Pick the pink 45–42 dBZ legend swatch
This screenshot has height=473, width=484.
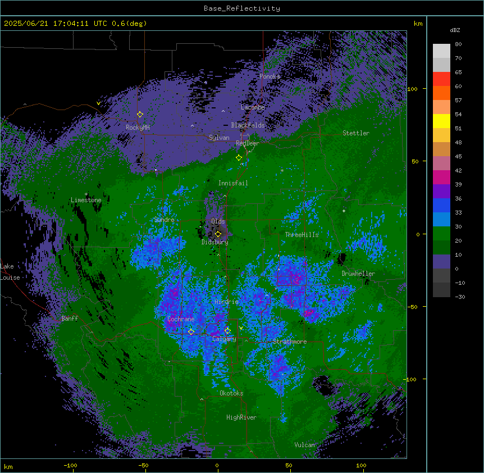[x=441, y=163]
